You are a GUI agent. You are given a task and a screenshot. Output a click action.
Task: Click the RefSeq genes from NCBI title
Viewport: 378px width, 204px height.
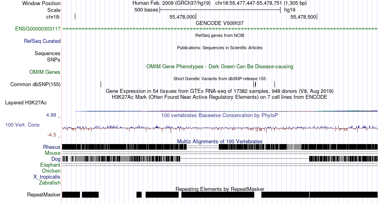click(x=220, y=36)
